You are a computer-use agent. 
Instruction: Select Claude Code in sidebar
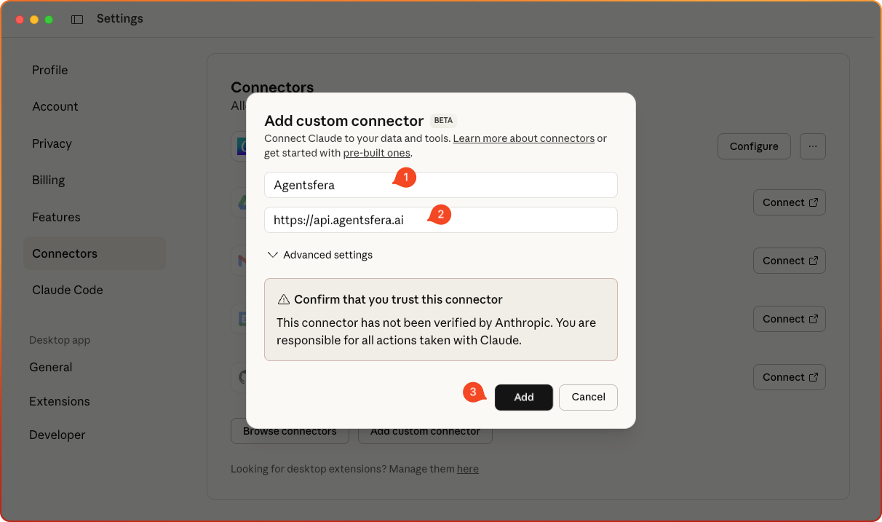coord(68,290)
